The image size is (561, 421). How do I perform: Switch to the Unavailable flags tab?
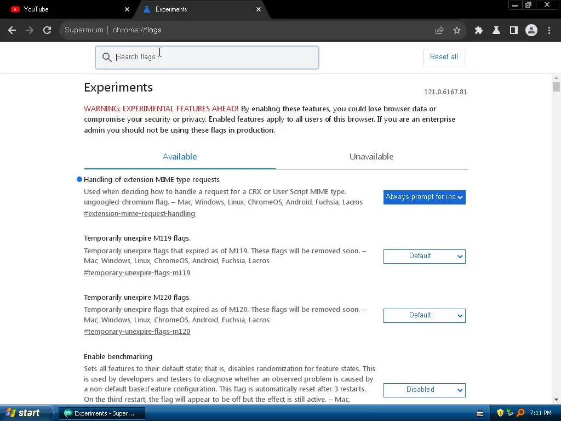tap(371, 157)
